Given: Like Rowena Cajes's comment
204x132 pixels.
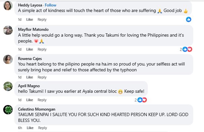Looking at the screenshot, I should pyautogui.click(x=30, y=77).
